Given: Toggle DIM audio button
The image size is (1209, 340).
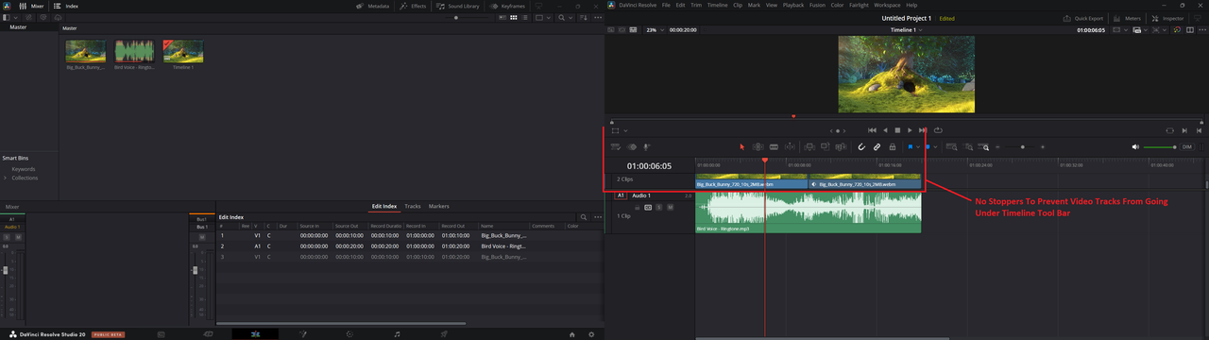Looking at the screenshot, I should pos(1187,146).
